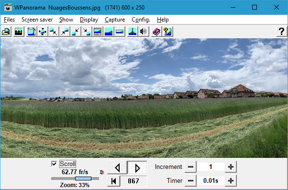Click the framed picture window icon

tap(32, 32)
